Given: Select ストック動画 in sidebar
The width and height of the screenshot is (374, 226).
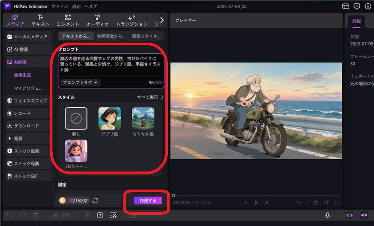Looking at the screenshot, I should tap(29, 151).
